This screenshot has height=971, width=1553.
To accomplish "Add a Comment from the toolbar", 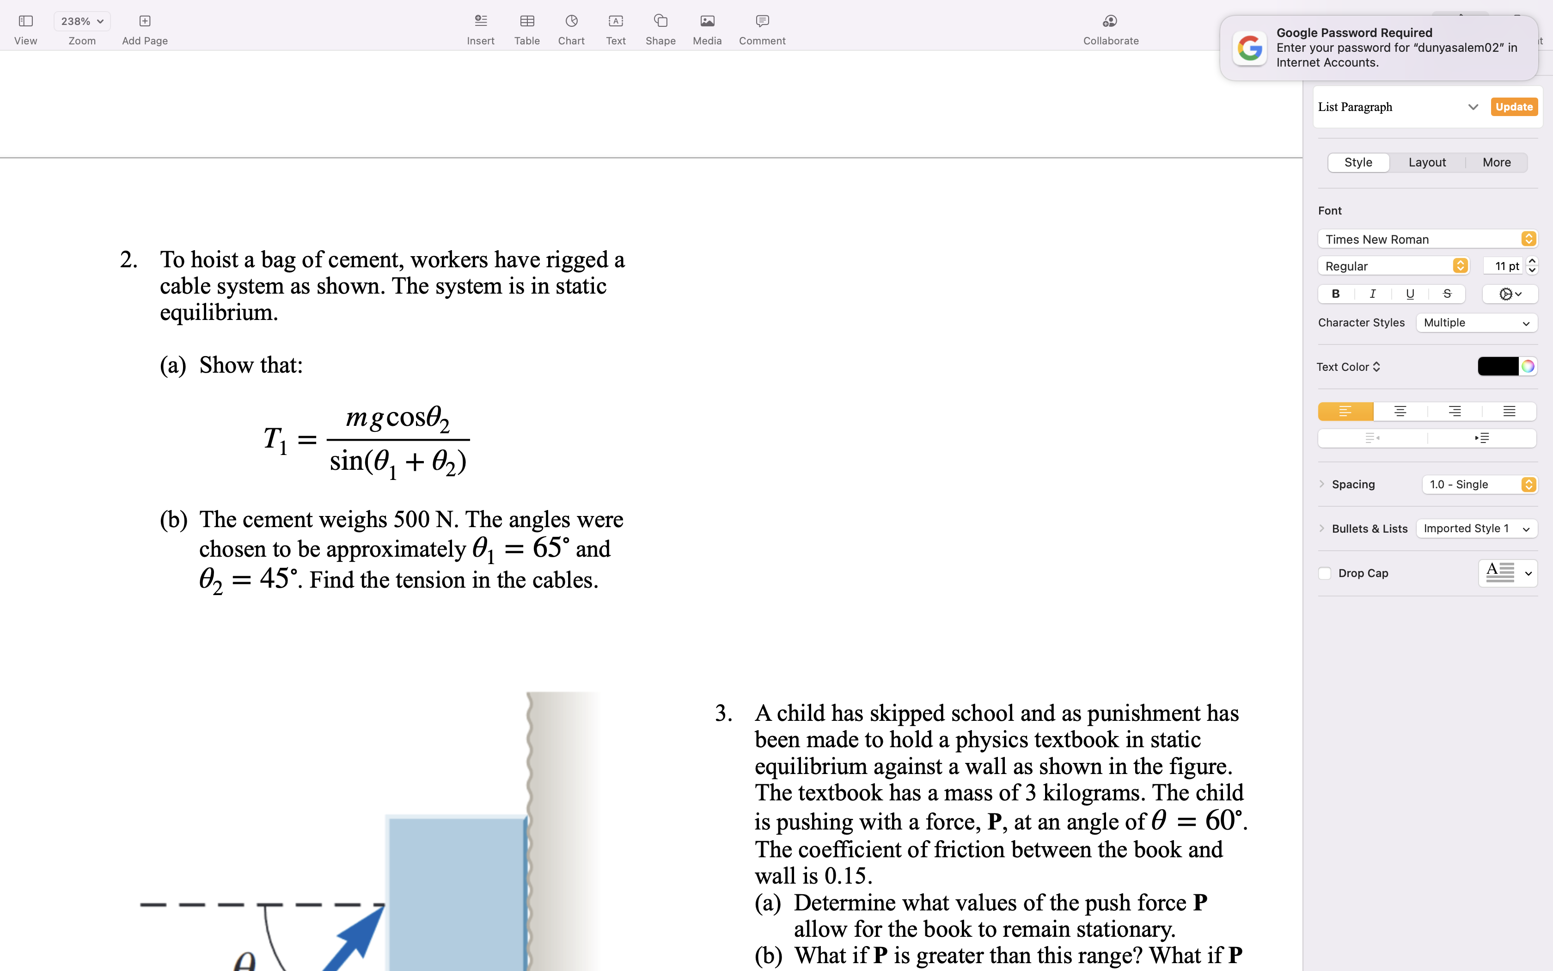I will click(x=762, y=29).
